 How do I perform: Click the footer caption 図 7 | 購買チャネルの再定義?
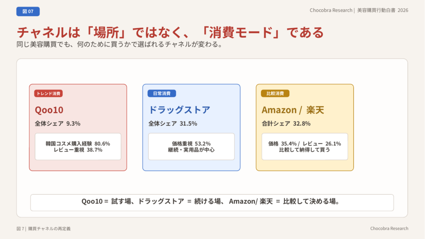(46, 229)
